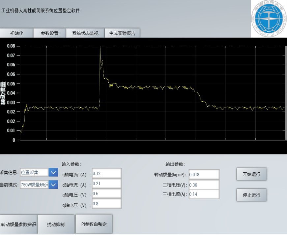
Task: Click the 扰动抑制 button
Action: [x=56, y=224]
